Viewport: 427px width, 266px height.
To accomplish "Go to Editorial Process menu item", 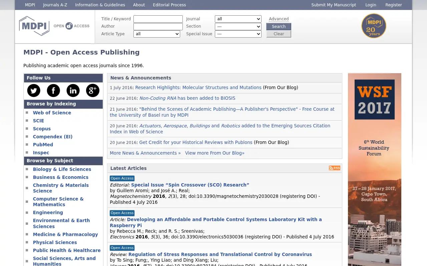I will pyautogui.click(x=169, y=5).
